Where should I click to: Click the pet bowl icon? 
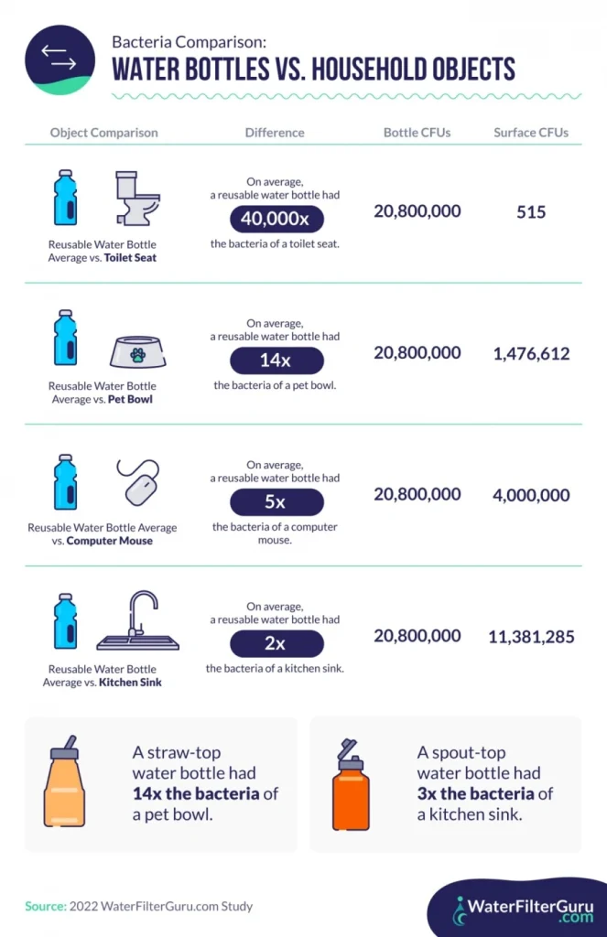click(x=138, y=350)
